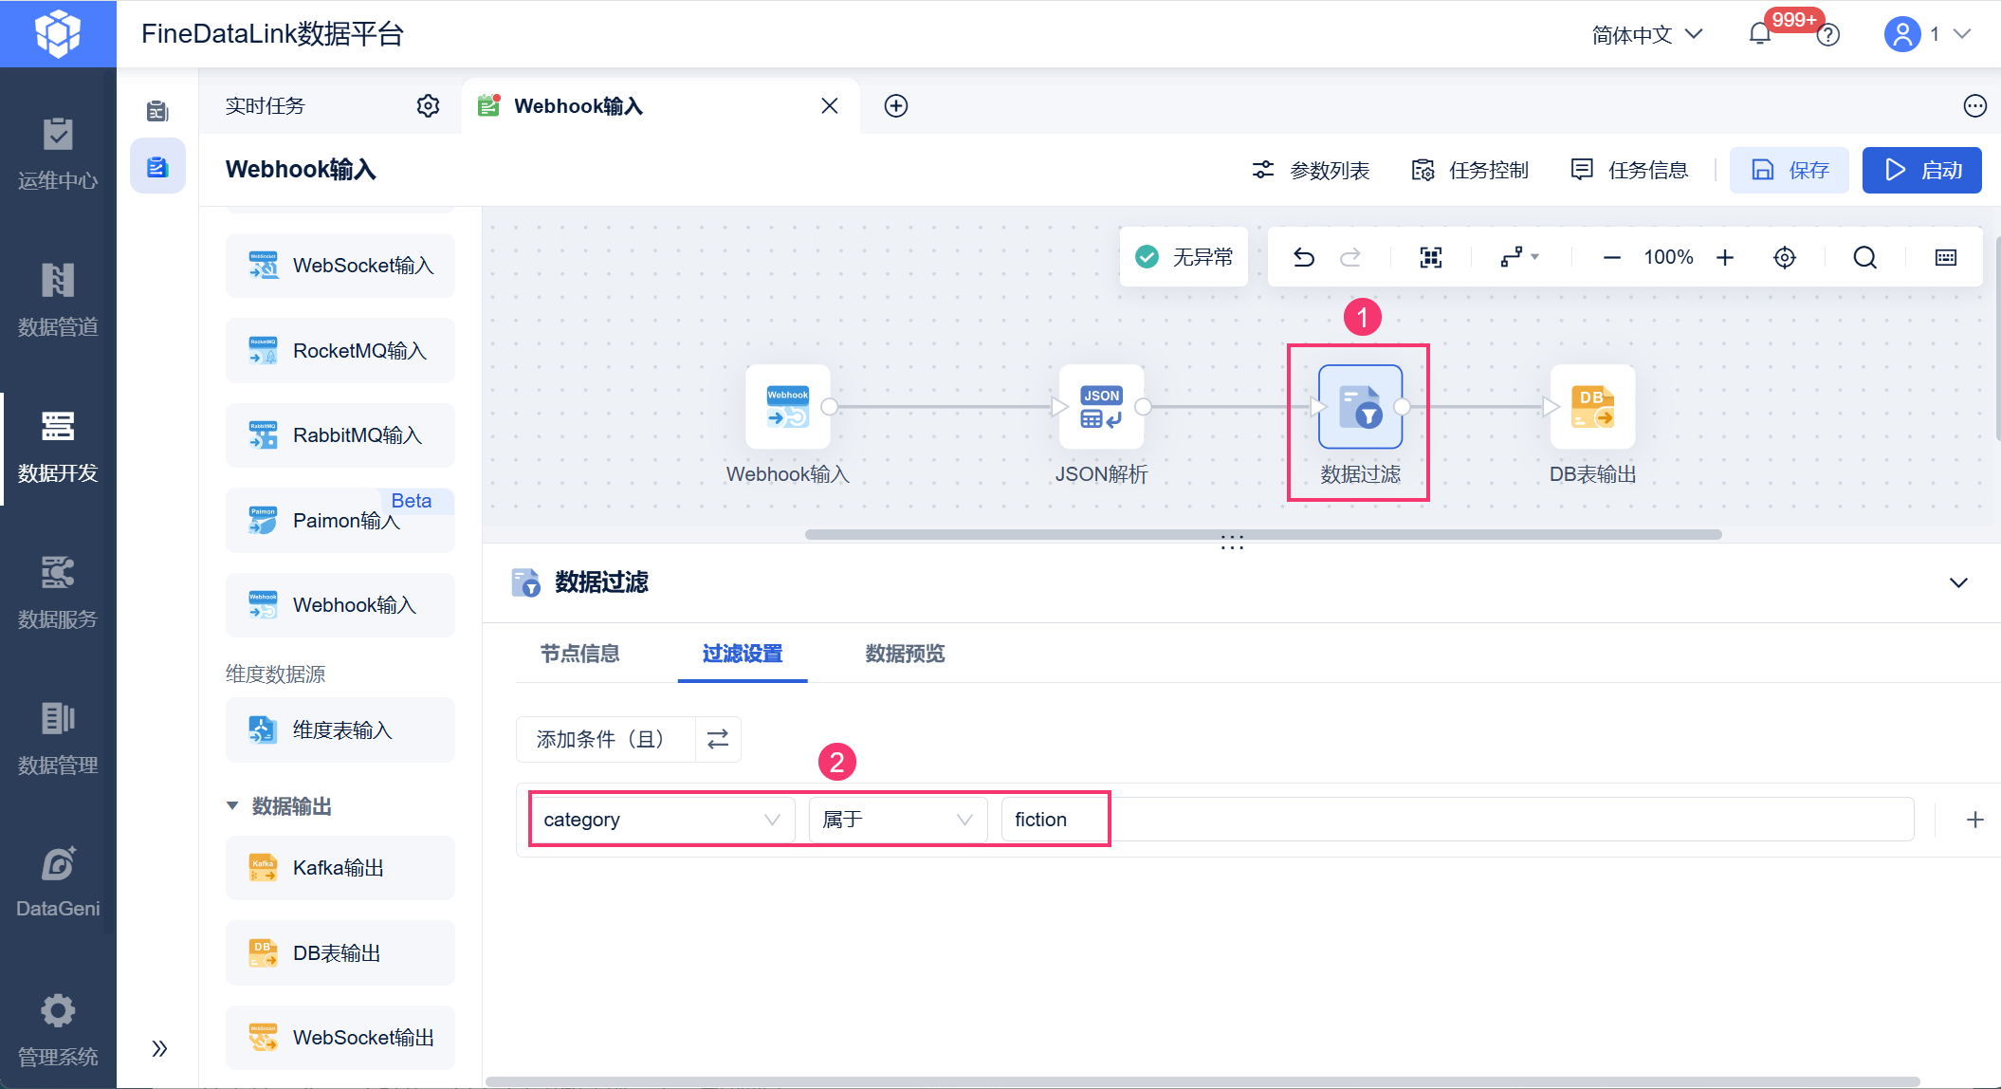The image size is (2001, 1089).
Task: Open the 简体中文 language dropdown
Action: point(1647,35)
